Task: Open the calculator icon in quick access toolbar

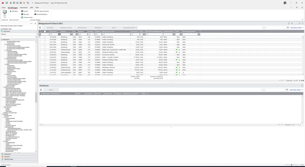Action: click(11, 3)
